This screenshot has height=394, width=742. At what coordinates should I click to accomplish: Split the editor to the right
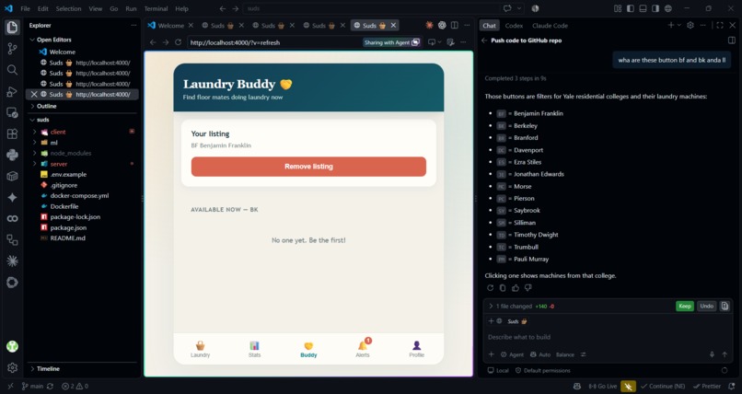point(454,25)
